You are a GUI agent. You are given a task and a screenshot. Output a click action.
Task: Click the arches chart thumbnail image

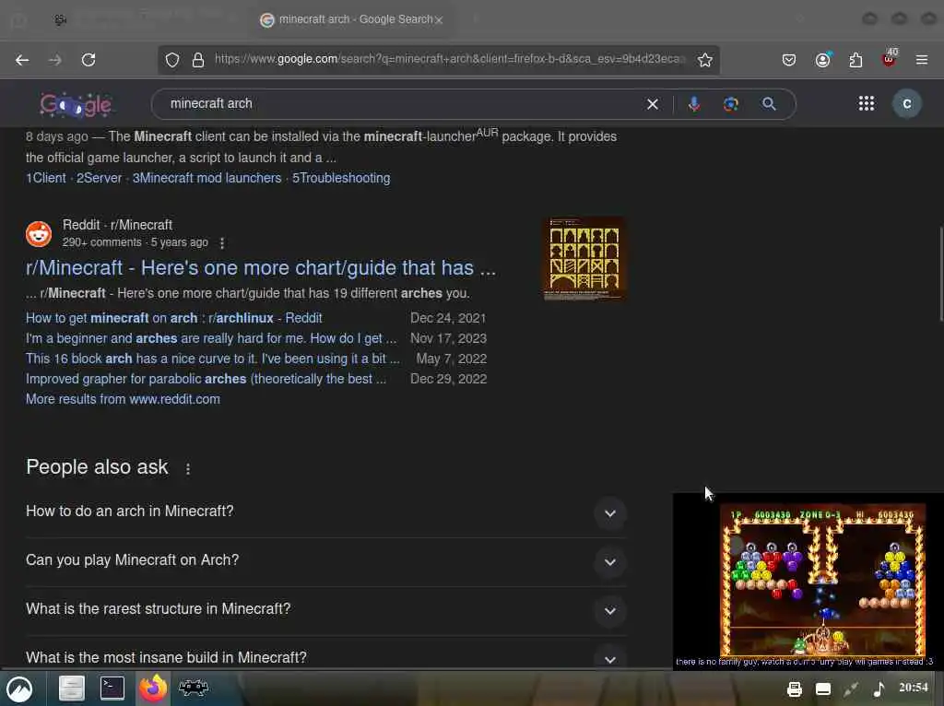[584, 259]
